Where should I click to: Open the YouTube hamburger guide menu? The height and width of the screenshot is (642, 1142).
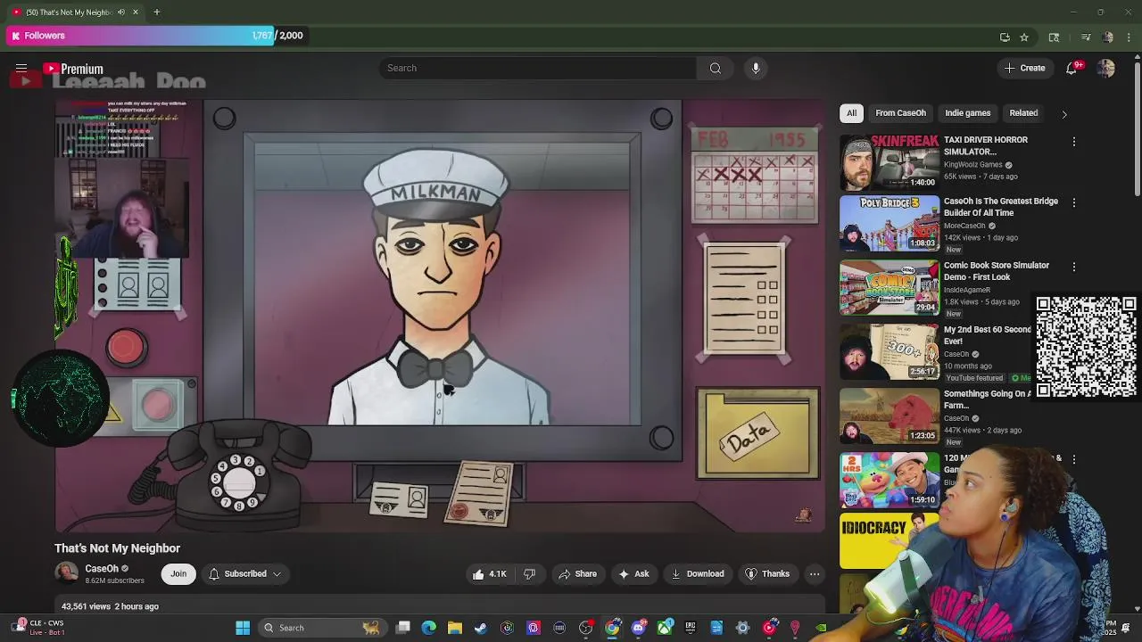21,69
